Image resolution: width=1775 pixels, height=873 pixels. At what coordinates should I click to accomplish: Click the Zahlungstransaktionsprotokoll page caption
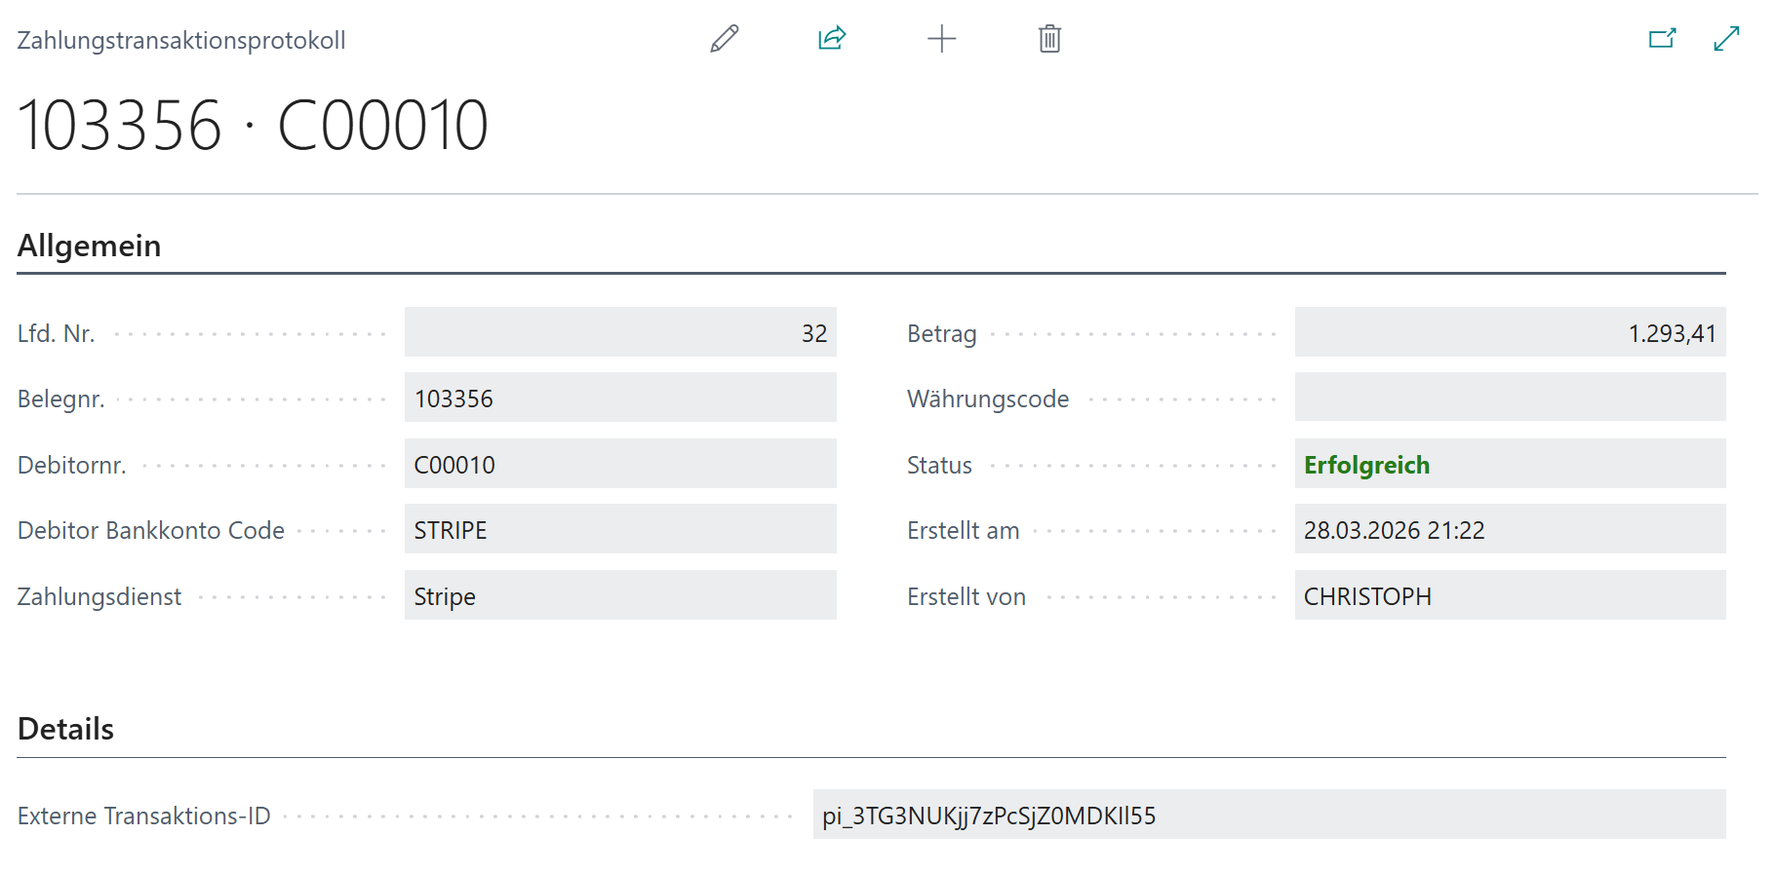tap(181, 41)
